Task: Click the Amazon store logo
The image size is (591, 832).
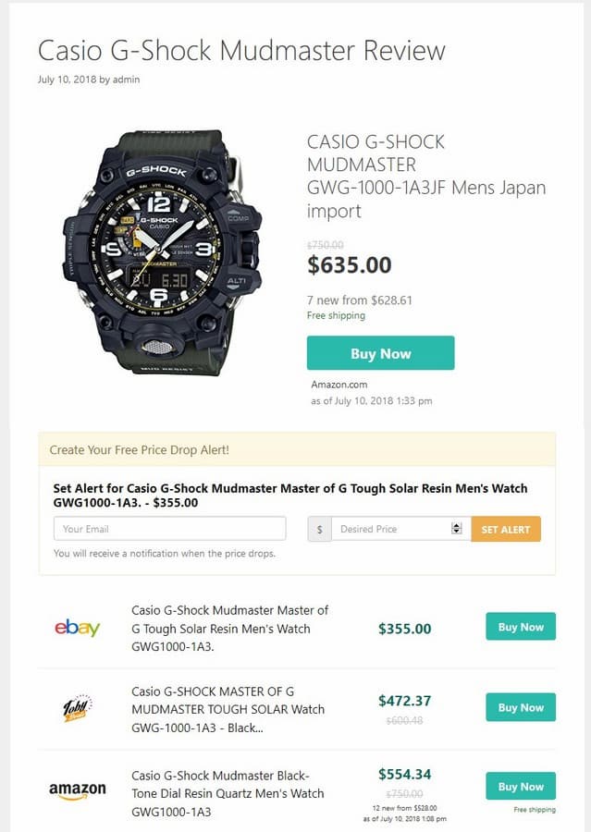Action: pyautogui.click(x=77, y=790)
